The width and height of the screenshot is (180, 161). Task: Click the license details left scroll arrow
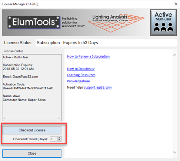point(4,118)
